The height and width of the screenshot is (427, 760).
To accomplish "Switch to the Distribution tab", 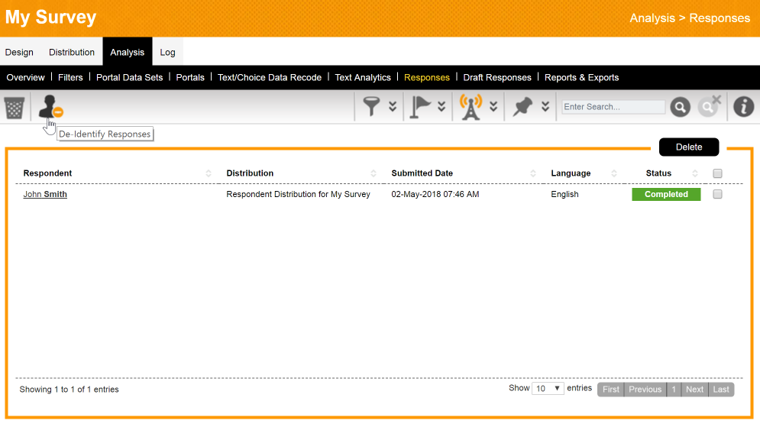I will [72, 52].
